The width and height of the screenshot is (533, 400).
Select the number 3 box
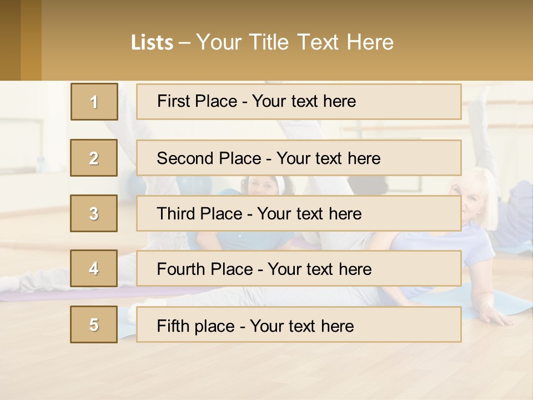[94, 213]
